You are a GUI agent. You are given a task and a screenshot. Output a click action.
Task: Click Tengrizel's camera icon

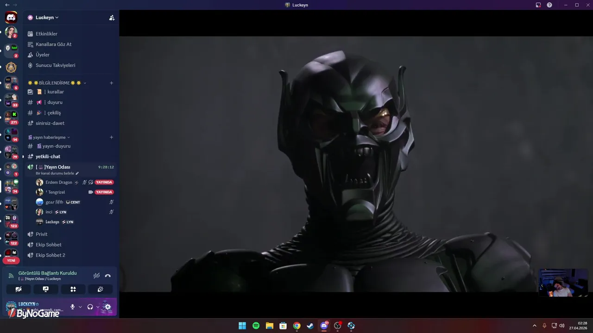click(x=91, y=192)
